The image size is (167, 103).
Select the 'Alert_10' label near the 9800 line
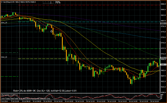(x=4, y=23)
